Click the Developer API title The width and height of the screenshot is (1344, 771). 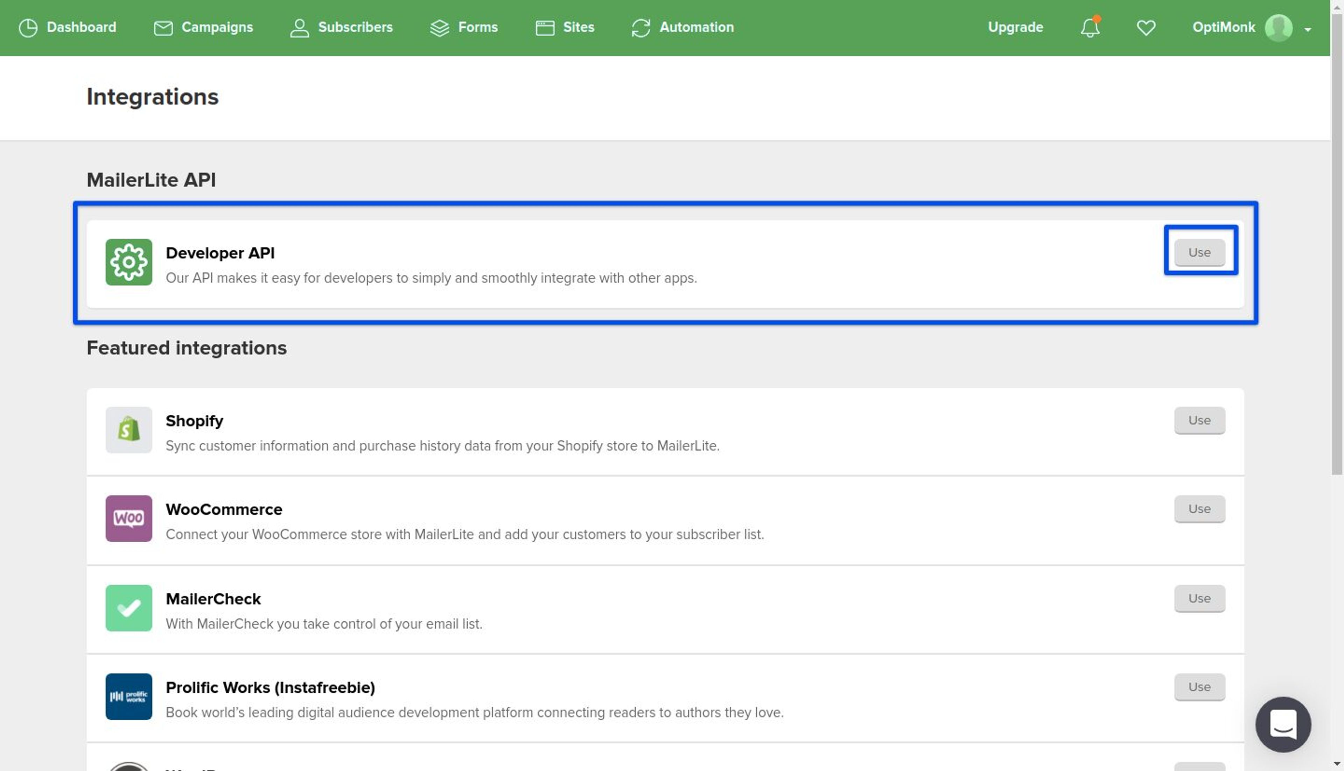(x=220, y=252)
